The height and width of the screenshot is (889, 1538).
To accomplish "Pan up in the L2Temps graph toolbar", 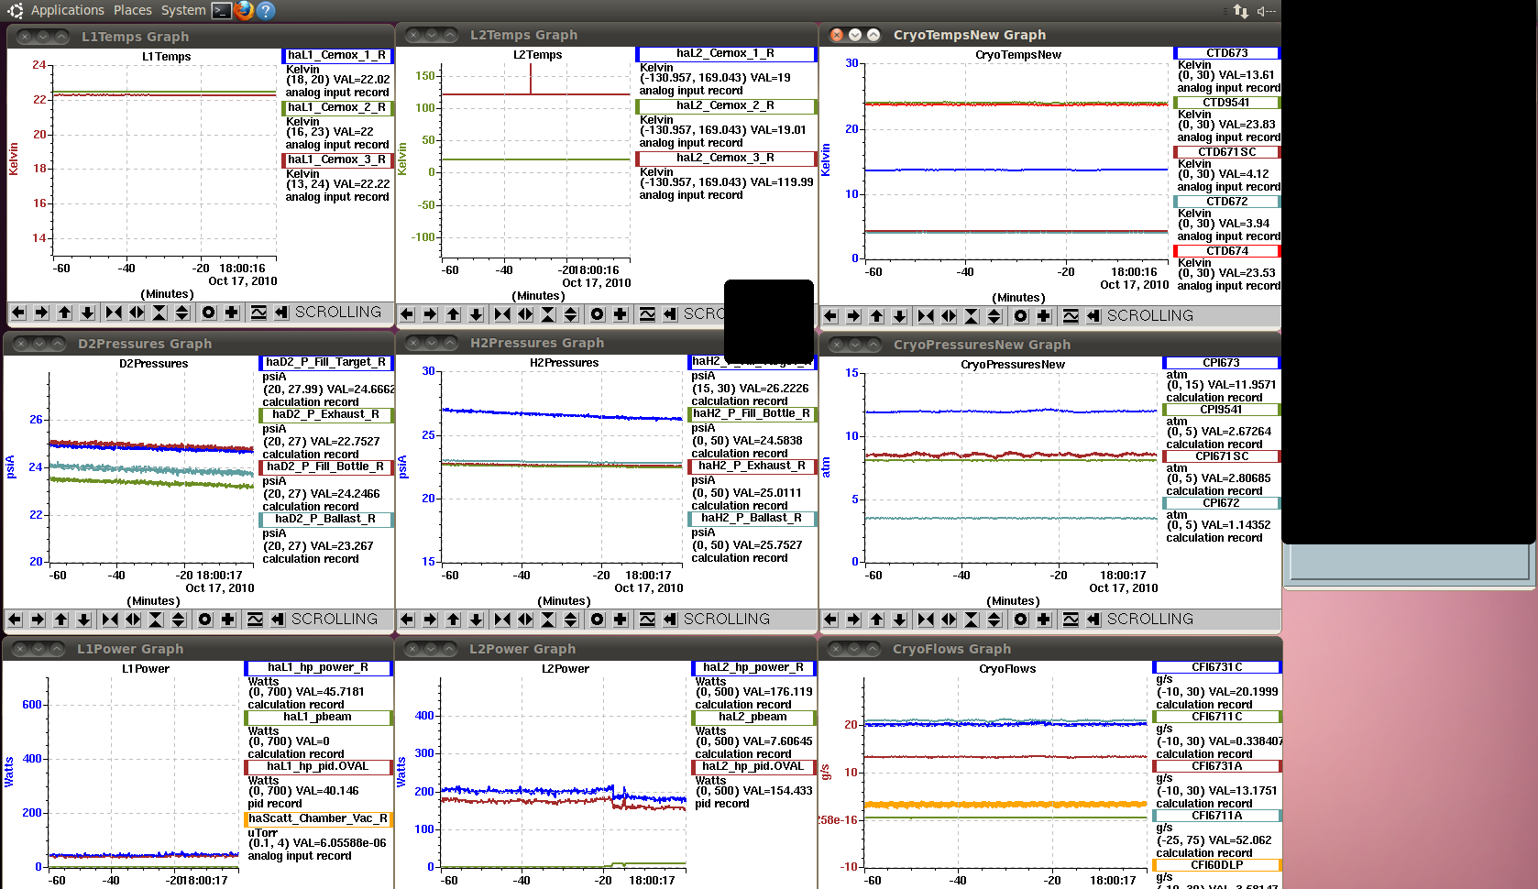I will (453, 314).
